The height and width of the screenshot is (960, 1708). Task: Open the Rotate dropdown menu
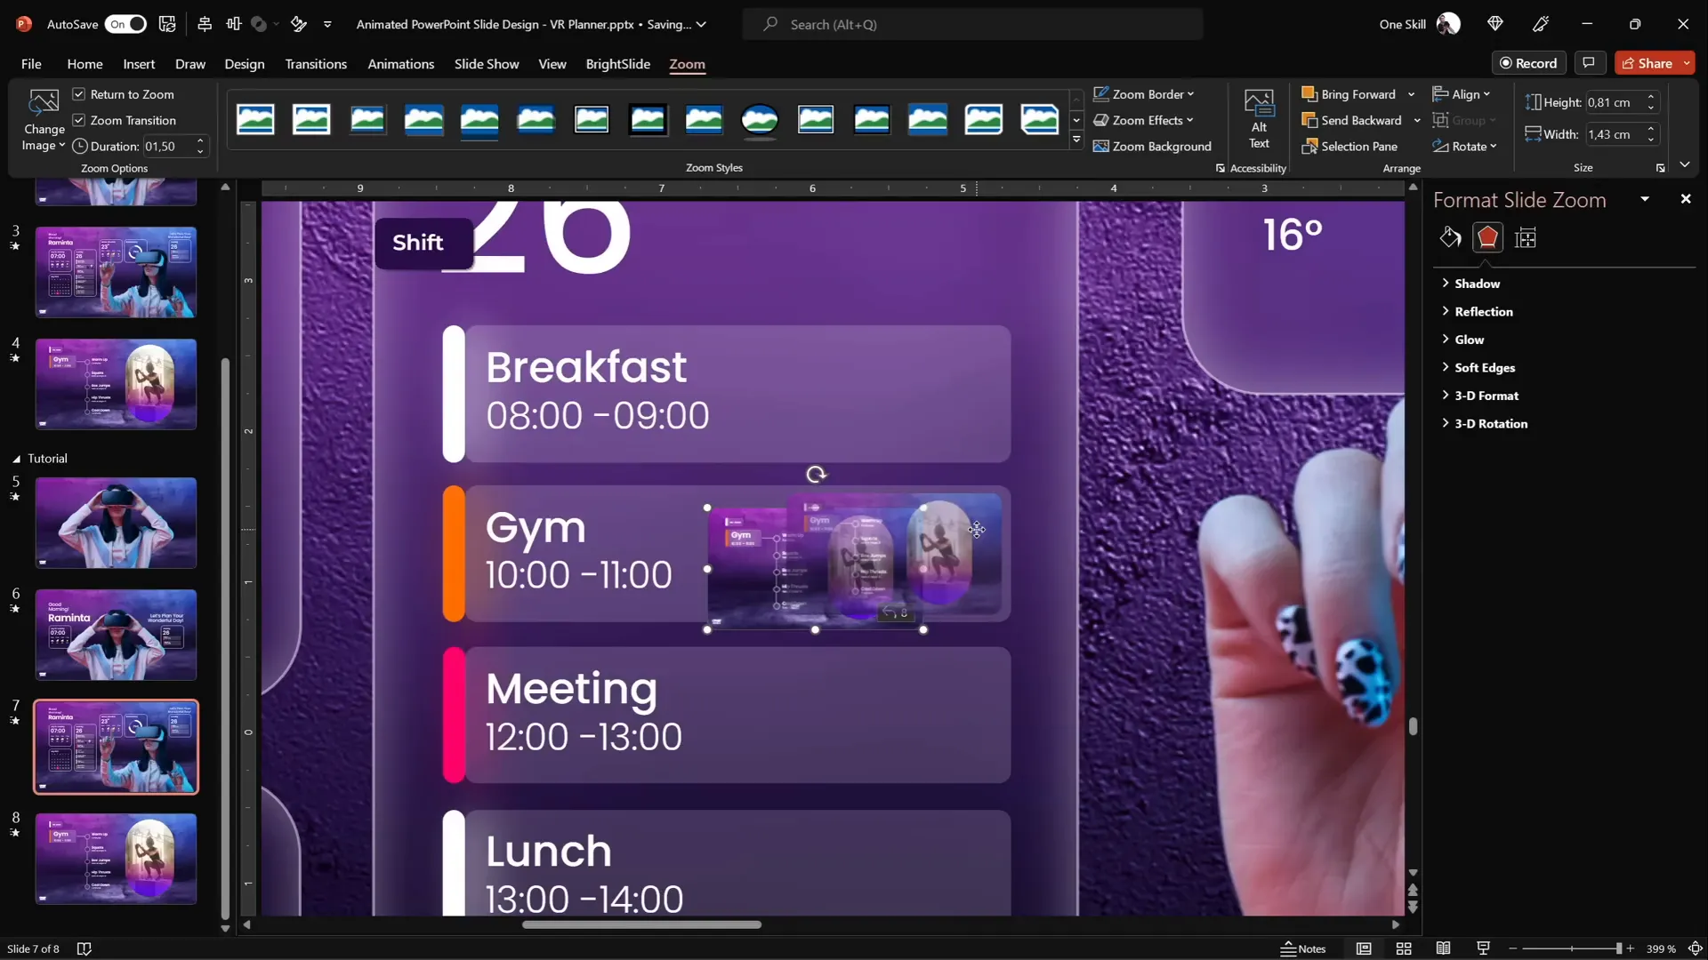[1465, 146]
